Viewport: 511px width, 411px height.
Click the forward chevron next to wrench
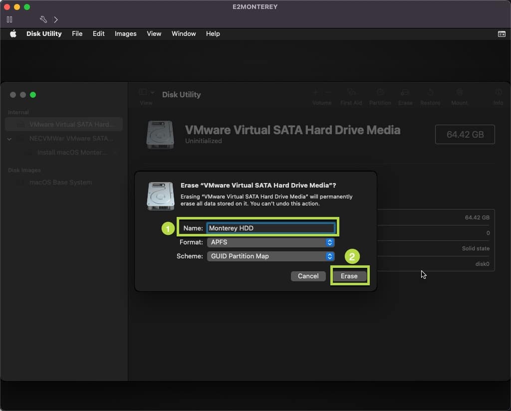click(x=56, y=19)
